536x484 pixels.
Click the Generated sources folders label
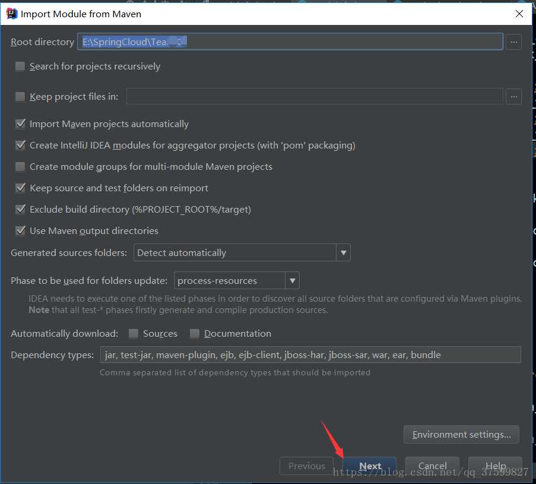point(69,253)
